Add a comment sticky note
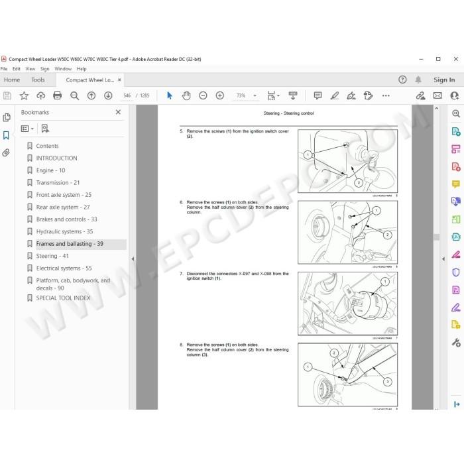 point(318,95)
